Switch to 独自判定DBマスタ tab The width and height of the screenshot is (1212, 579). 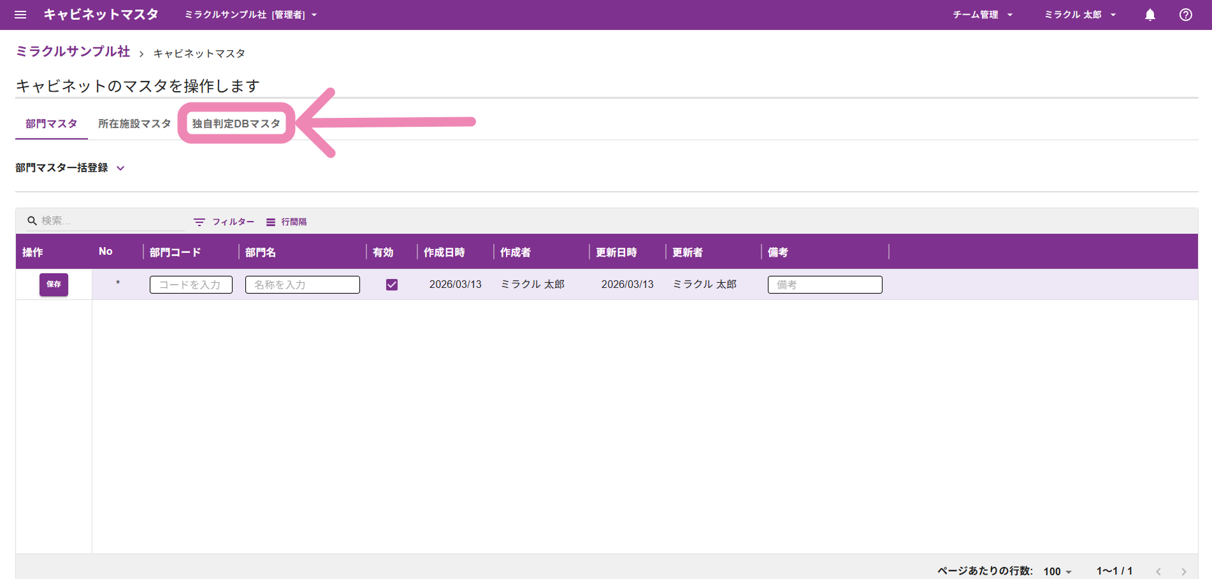point(236,124)
